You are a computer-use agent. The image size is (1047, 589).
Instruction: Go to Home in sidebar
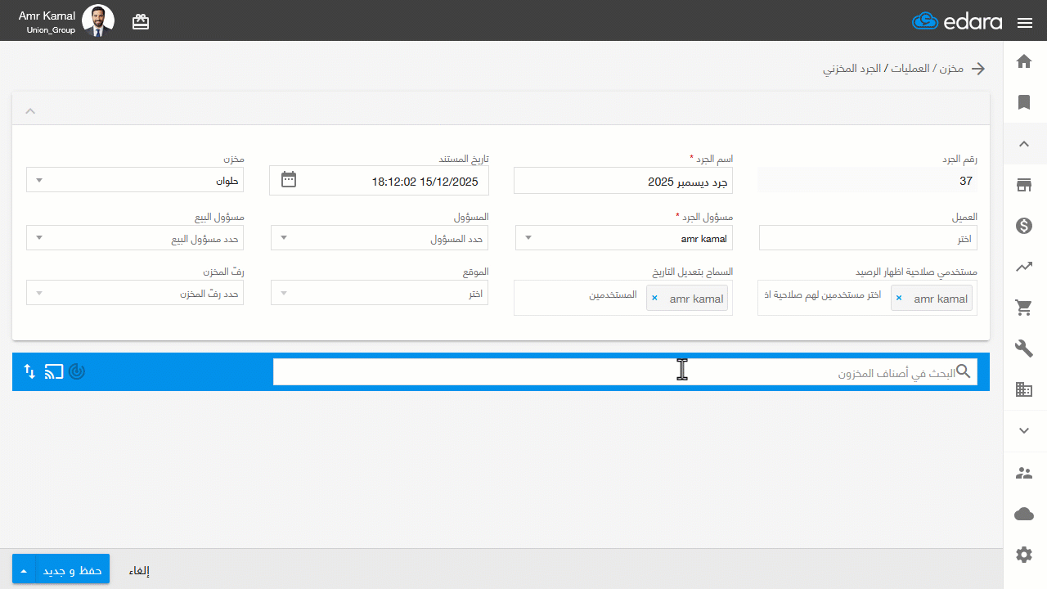point(1024,61)
